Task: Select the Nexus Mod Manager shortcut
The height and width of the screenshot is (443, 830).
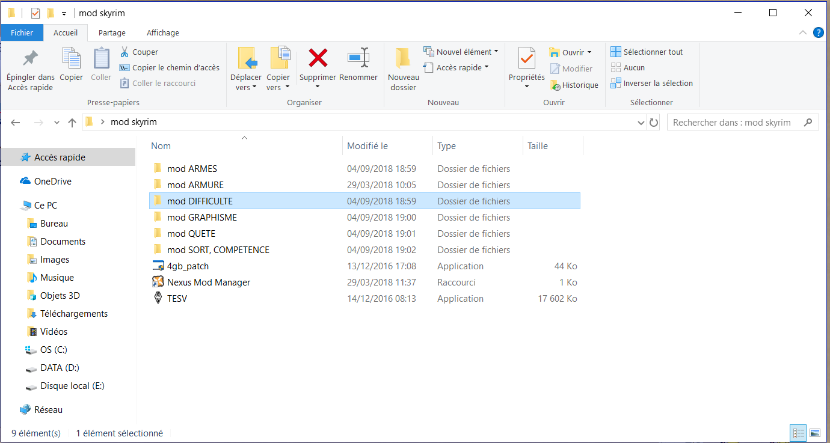Action: pyautogui.click(x=364, y=283)
